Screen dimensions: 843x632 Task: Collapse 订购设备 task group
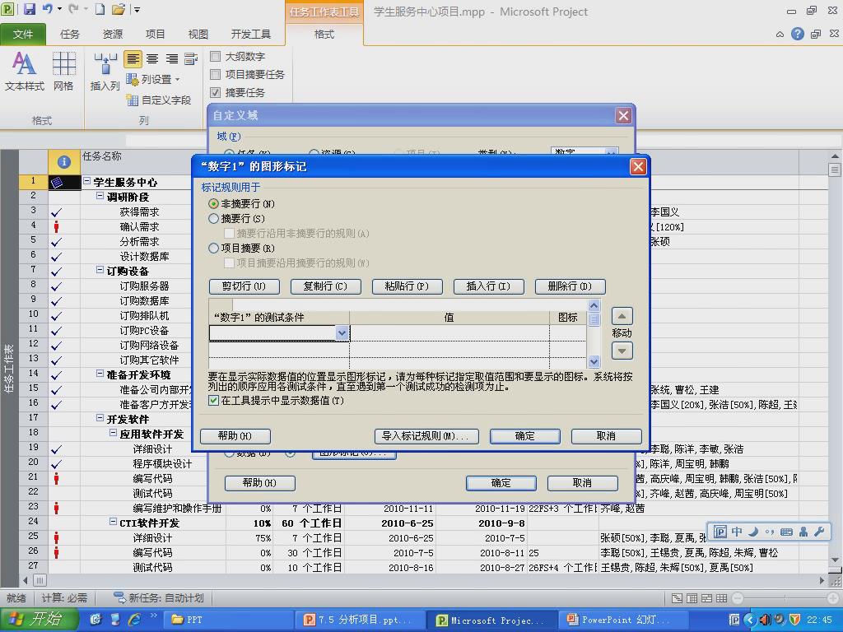(100, 270)
